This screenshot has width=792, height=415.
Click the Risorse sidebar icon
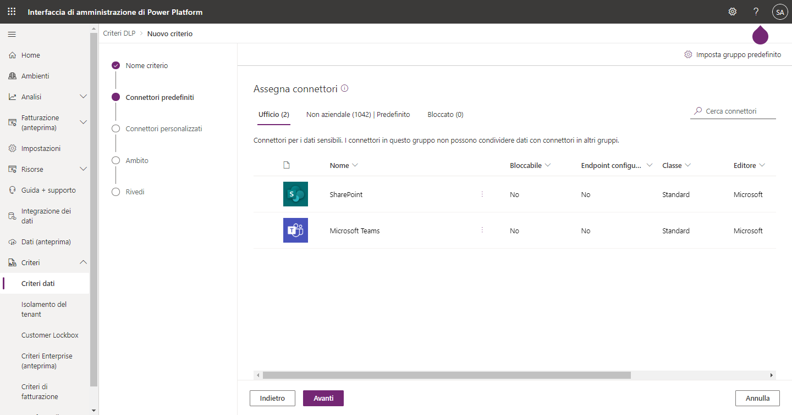coord(12,170)
